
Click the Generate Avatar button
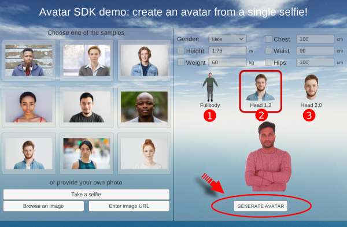tap(261, 206)
